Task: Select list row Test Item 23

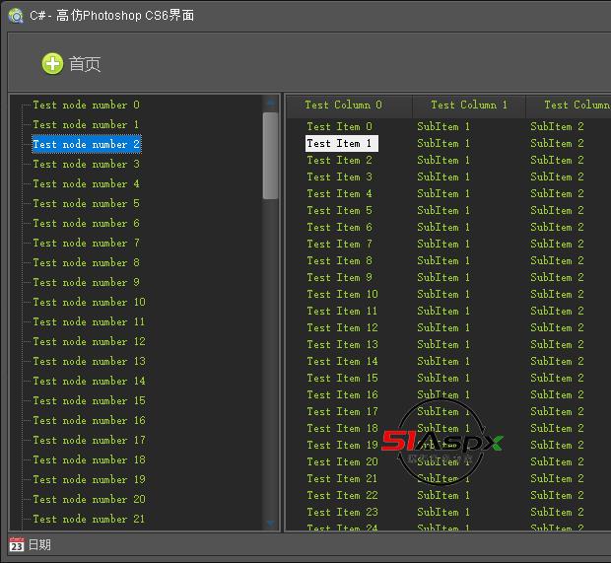Action: tap(343, 513)
